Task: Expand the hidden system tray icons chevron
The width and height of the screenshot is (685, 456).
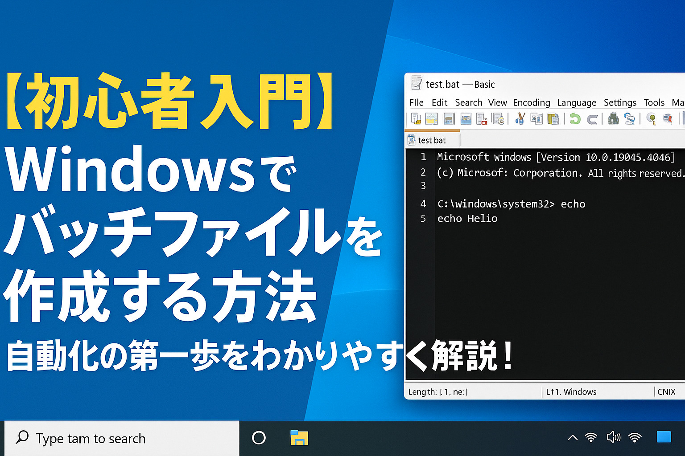Action: coord(573,438)
